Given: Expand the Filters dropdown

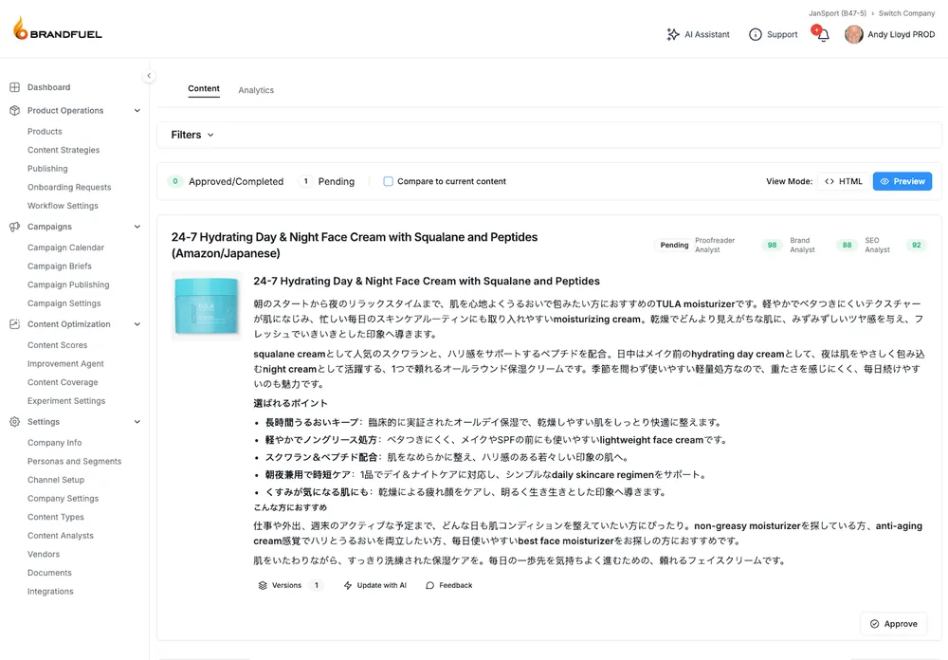Looking at the screenshot, I should point(192,135).
